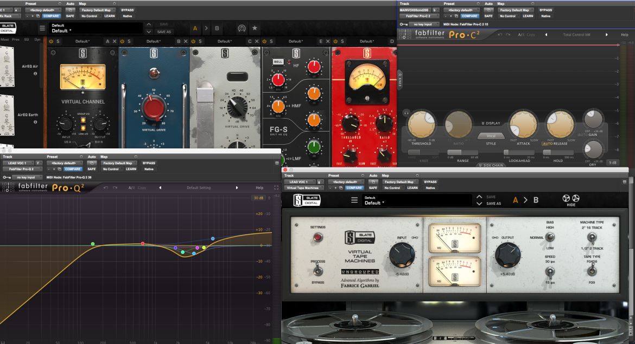
Task: Switch to the EQ tab in Mix Rack browser
Action: (x=27, y=40)
